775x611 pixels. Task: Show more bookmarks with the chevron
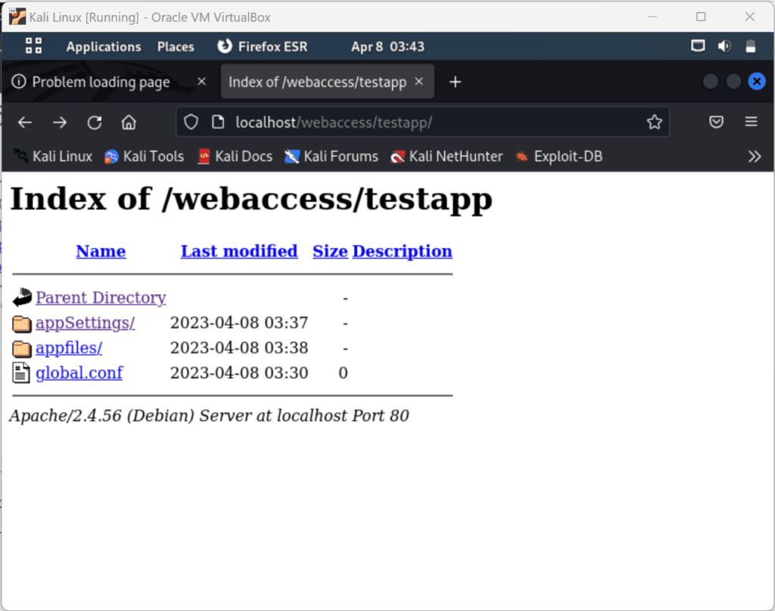pos(754,157)
